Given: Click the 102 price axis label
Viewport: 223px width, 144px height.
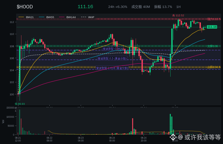Looking at the screenshot, I should pos(12,82).
